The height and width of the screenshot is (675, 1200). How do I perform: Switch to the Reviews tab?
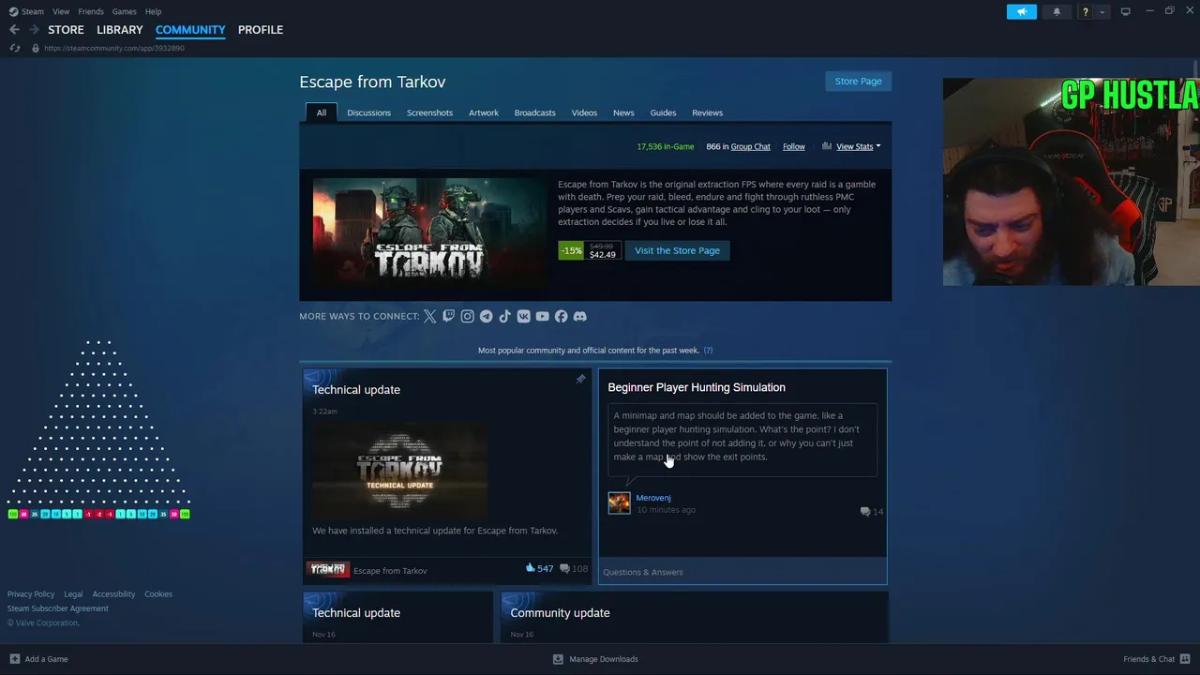707,112
